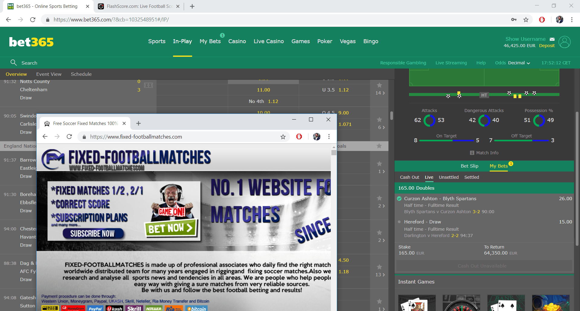Expand the 2 markets for Boreham match
The image size is (580, 311).
click(x=381, y=206)
